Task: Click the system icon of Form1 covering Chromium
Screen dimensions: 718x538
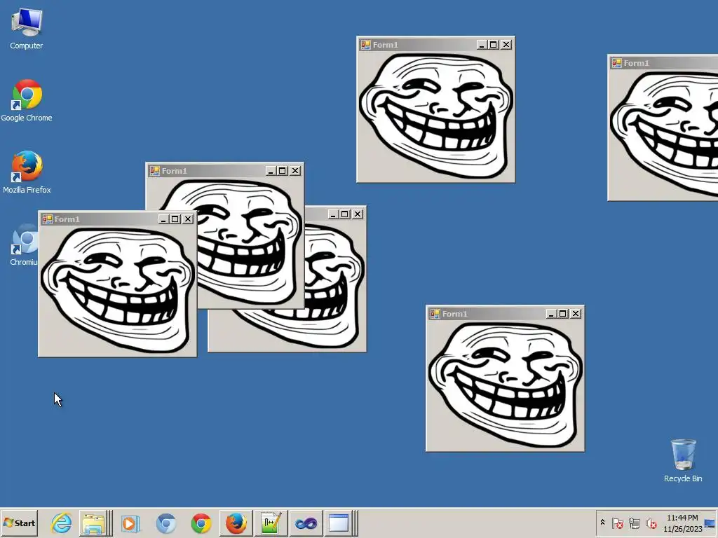Action: (47, 219)
